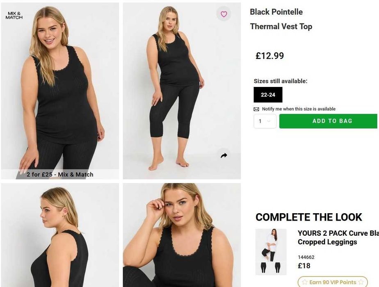The height and width of the screenshot is (287, 379).
Task: Open YOURS 2 PACK Curve Cropped Leggings link
Action: click(338, 237)
